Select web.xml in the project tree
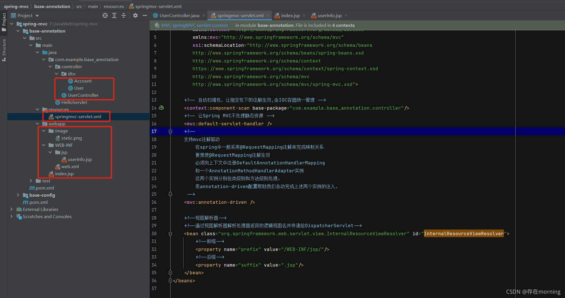Image resolution: width=565 pixels, height=298 pixels. coord(70,166)
